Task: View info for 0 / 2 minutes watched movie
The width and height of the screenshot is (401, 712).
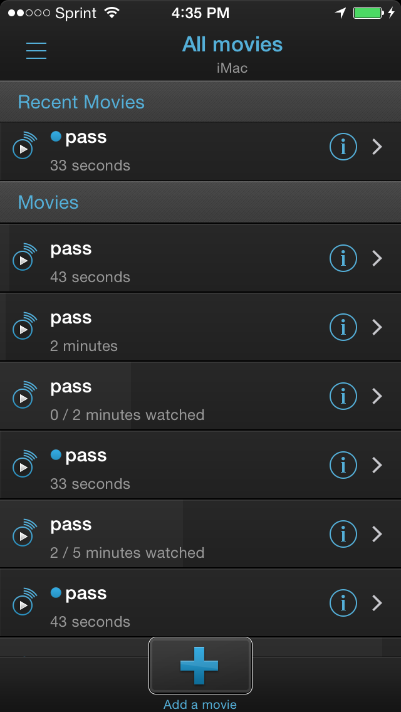Action: coord(343,396)
